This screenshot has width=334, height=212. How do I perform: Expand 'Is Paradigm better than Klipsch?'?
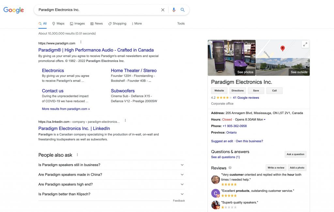(112, 194)
